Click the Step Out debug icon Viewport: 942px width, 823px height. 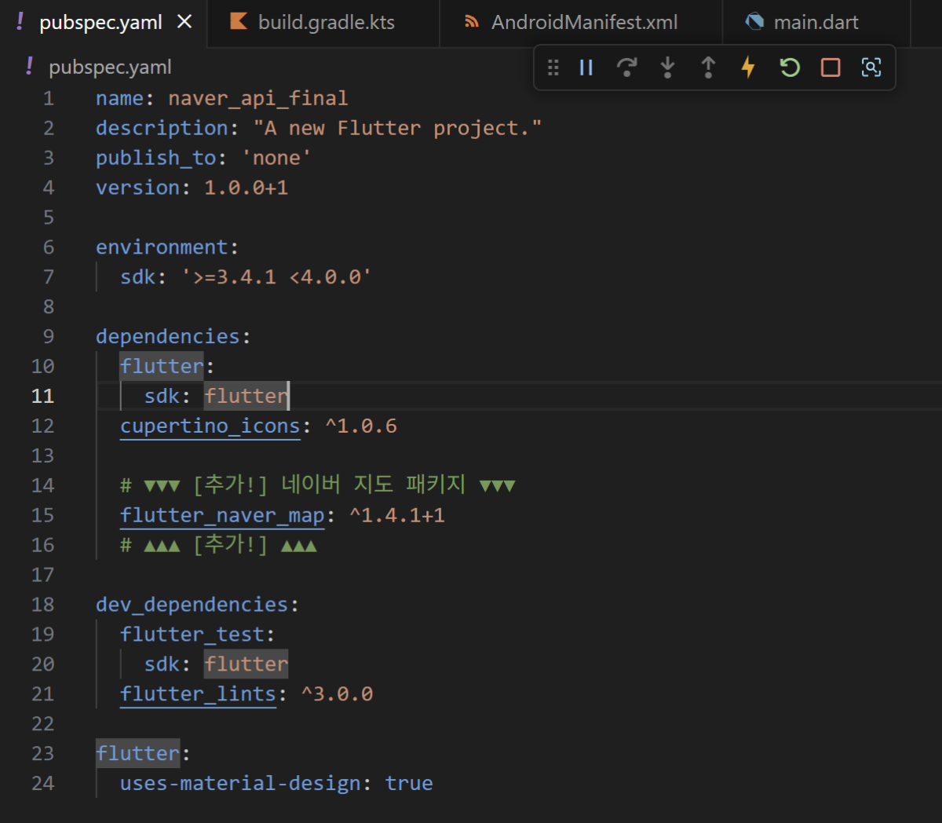[x=708, y=68]
